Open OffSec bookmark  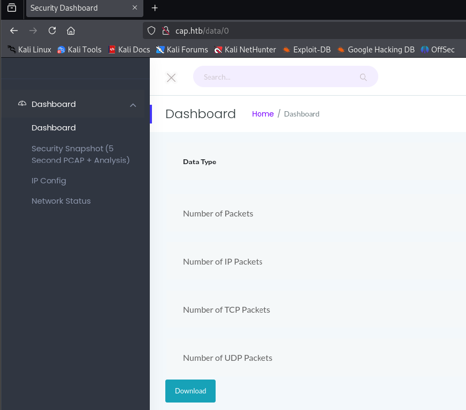tap(438, 50)
